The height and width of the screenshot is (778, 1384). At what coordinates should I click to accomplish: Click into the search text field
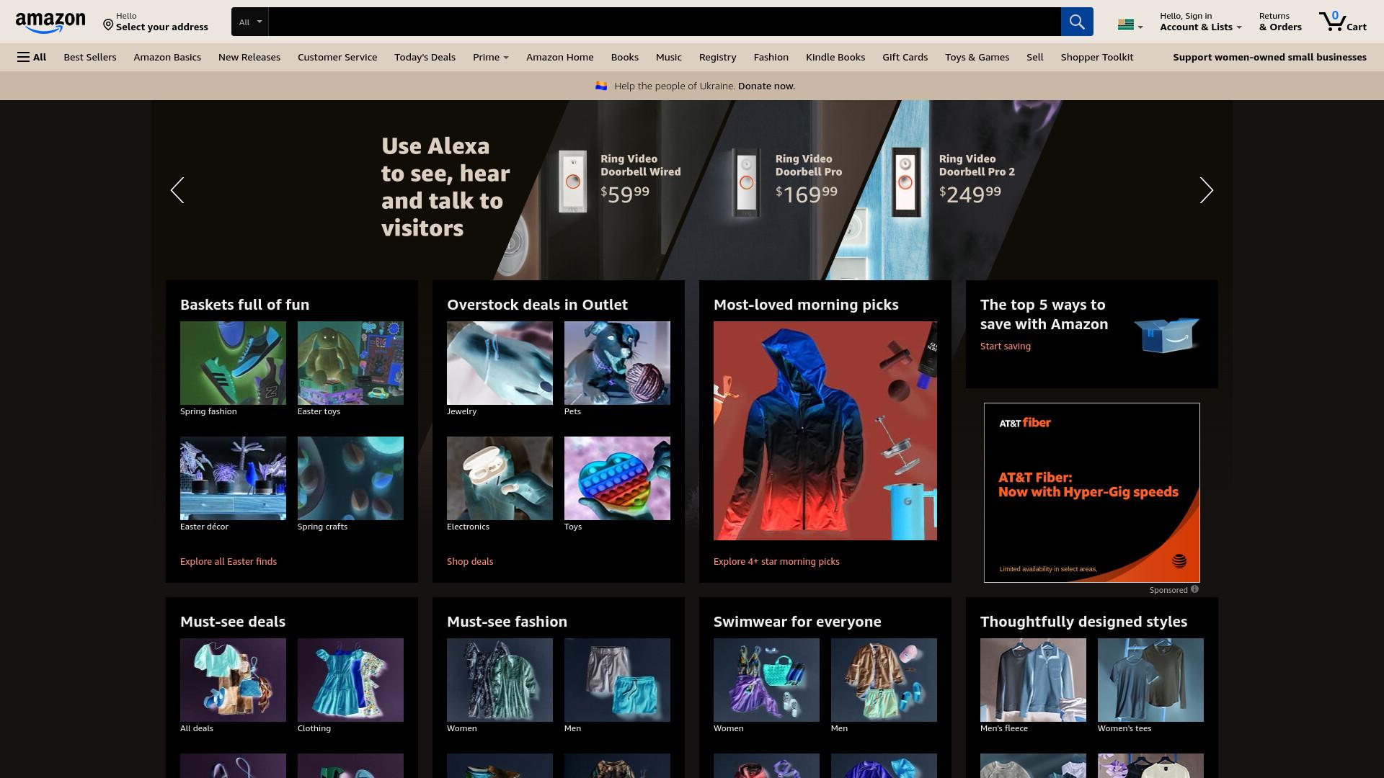point(665,22)
